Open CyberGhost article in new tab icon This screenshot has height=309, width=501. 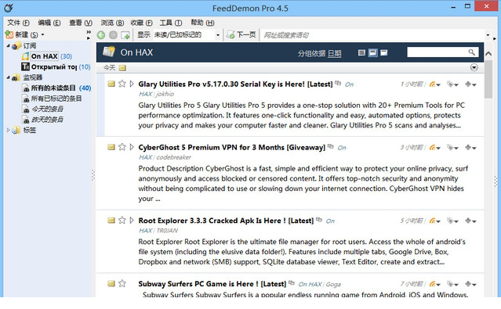(330, 146)
